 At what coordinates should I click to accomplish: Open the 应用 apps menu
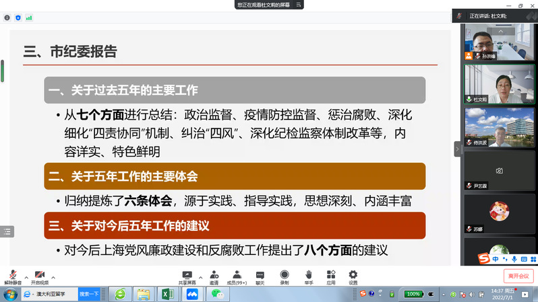(x=331, y=276)
